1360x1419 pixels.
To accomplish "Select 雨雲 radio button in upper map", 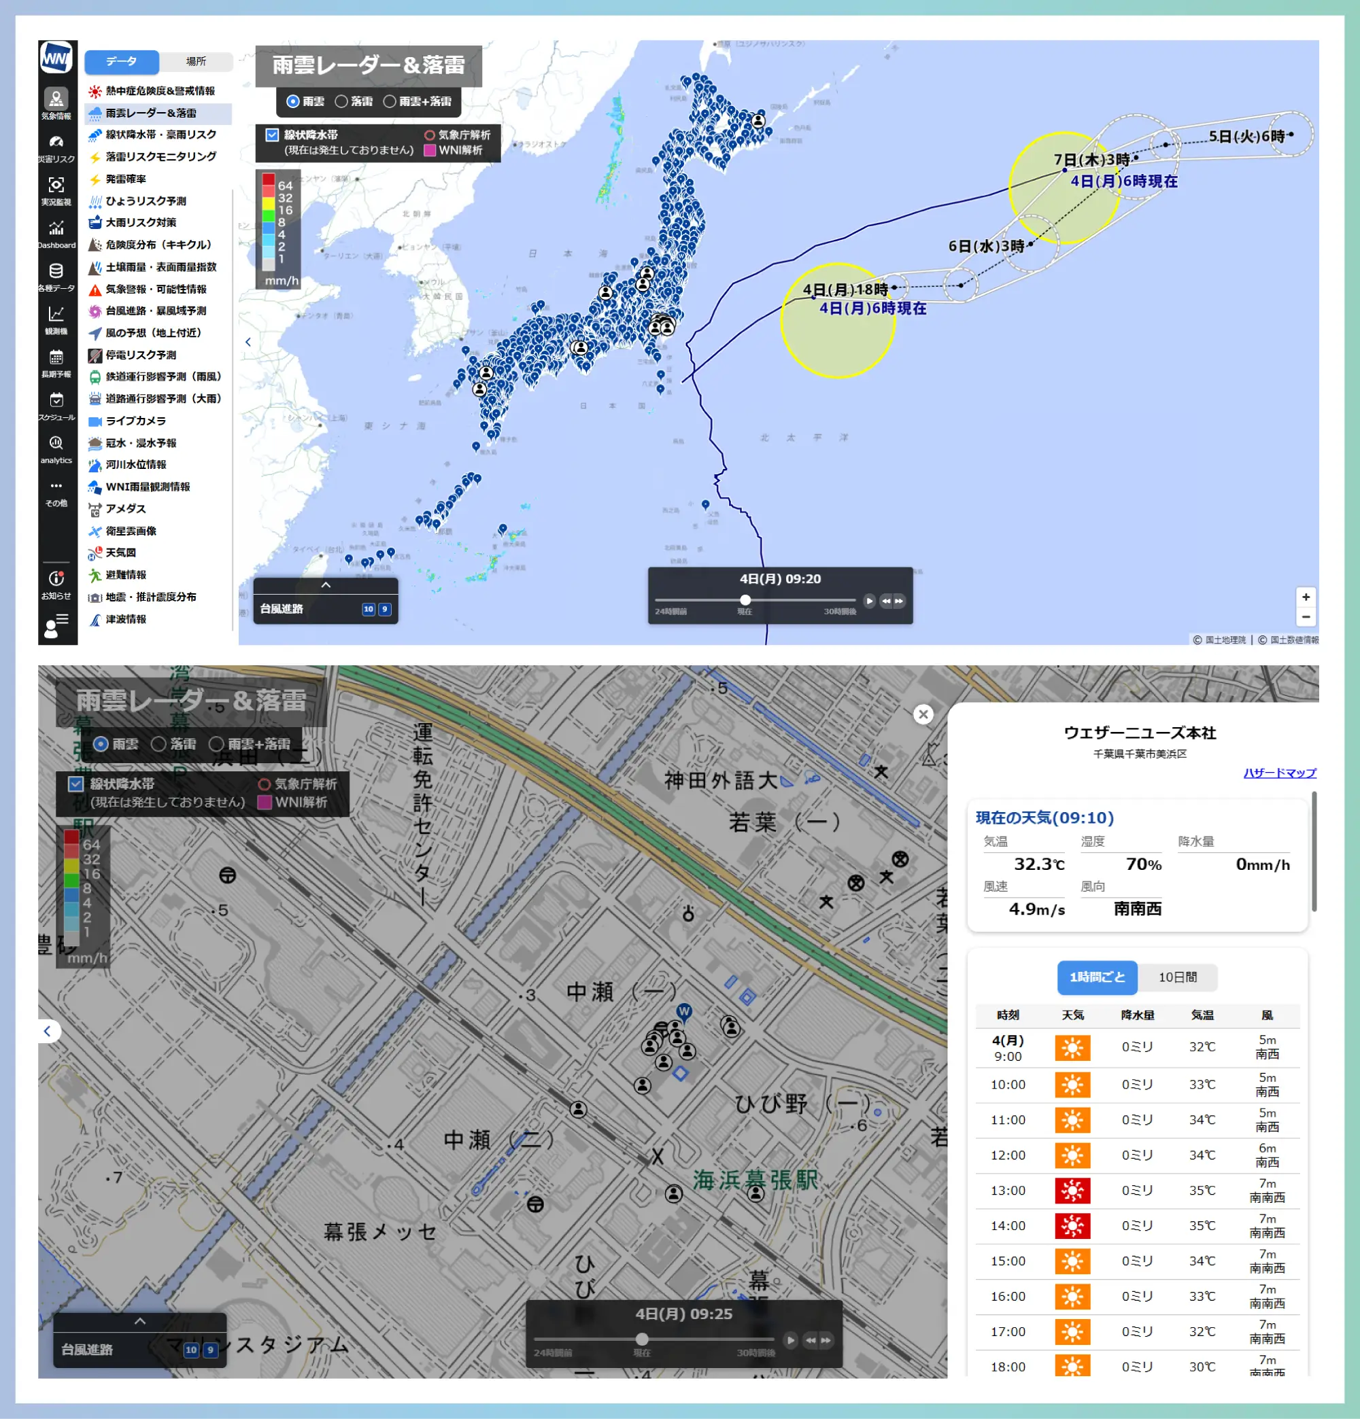I will [x=292, y=101].
